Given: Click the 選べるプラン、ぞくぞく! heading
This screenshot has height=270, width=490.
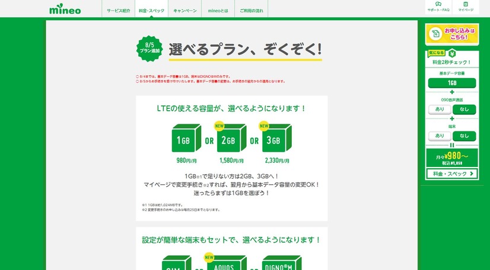Looking at the screenshot, I should [246, 49].
